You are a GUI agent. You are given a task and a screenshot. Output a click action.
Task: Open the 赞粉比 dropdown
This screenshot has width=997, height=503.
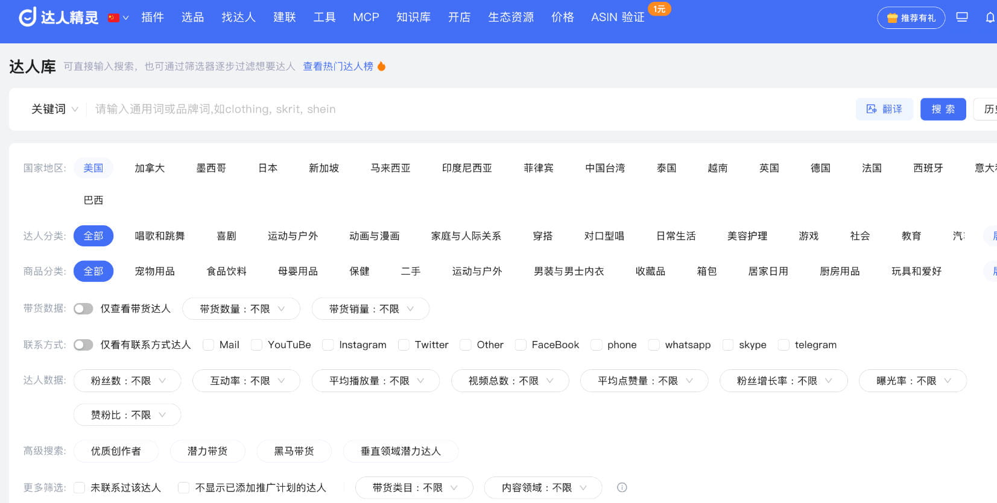(x=127, y=415)
